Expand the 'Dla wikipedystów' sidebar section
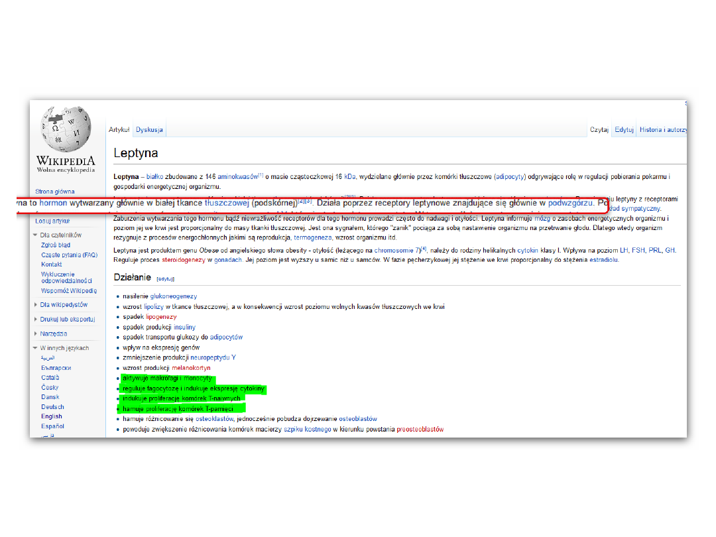The height and width of the screenshot is (537, 716). pyautogui.click(x=36, y=305)
